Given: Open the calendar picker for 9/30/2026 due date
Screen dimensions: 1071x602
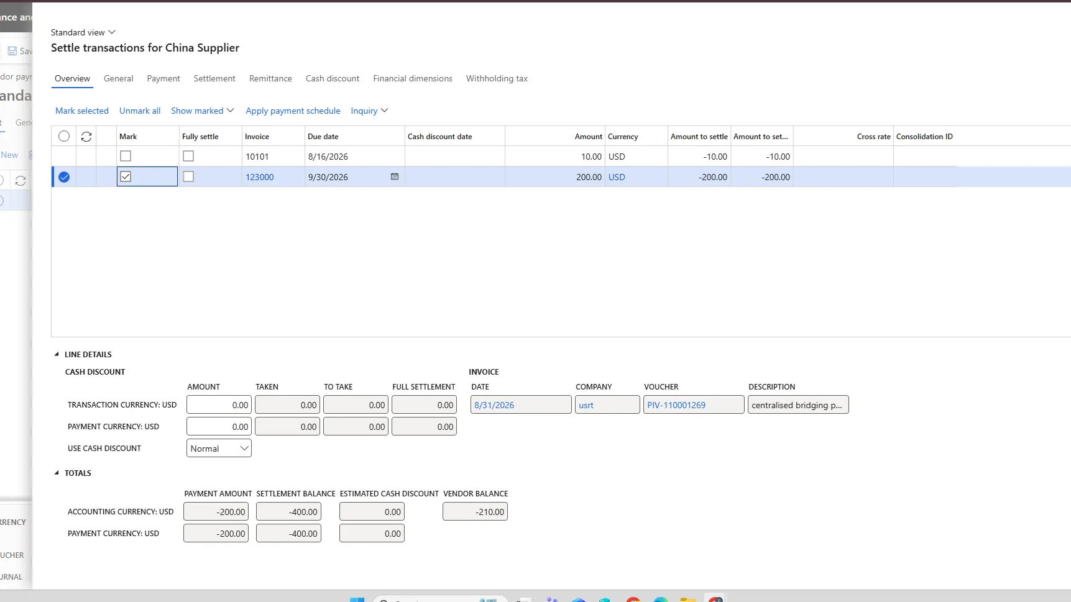Looking at the screenshot, I should [x=394, y=177].
